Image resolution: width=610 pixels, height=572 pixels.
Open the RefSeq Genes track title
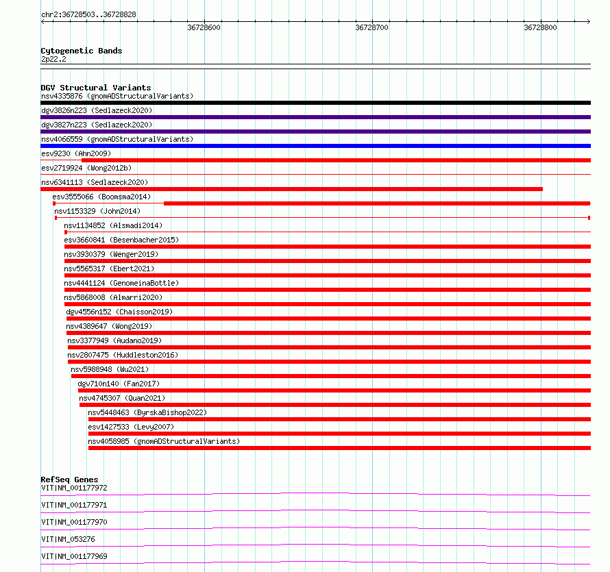70,480
